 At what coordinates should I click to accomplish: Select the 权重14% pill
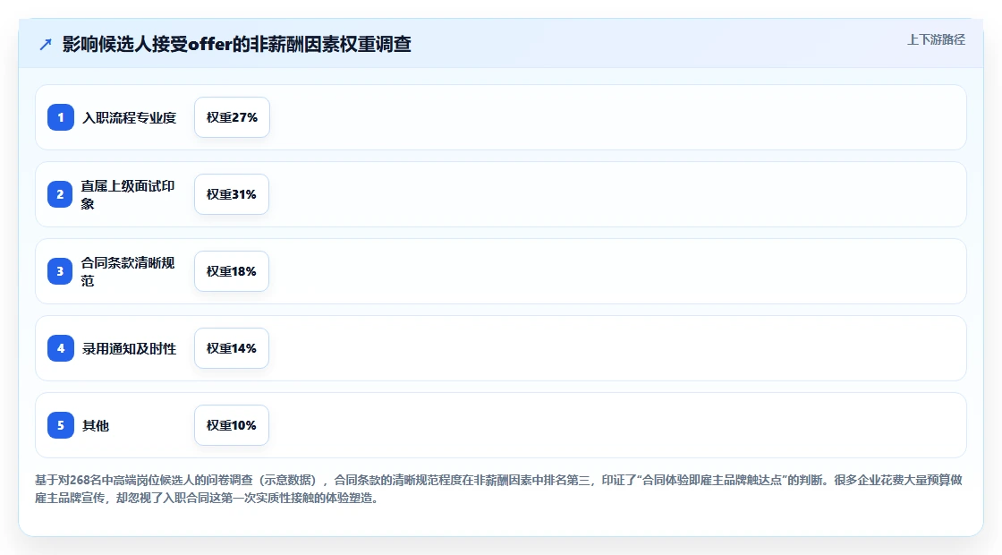click(232, 348)
